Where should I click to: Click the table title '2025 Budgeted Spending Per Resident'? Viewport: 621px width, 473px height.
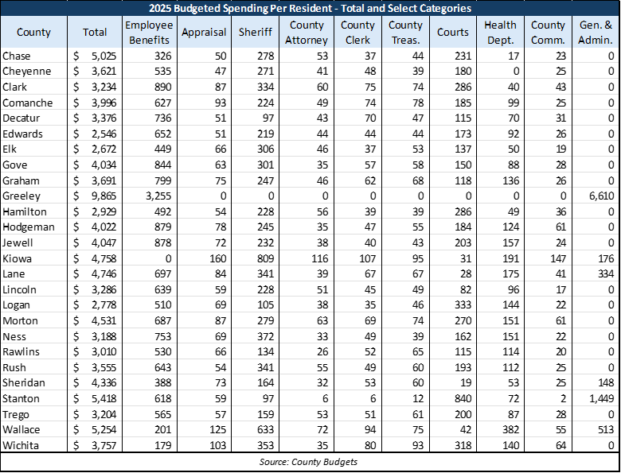coord(310,9)
